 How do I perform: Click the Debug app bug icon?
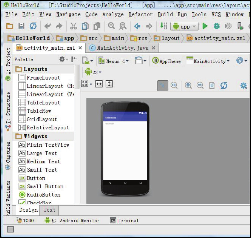pyautogui.click(x=217, y=26)
